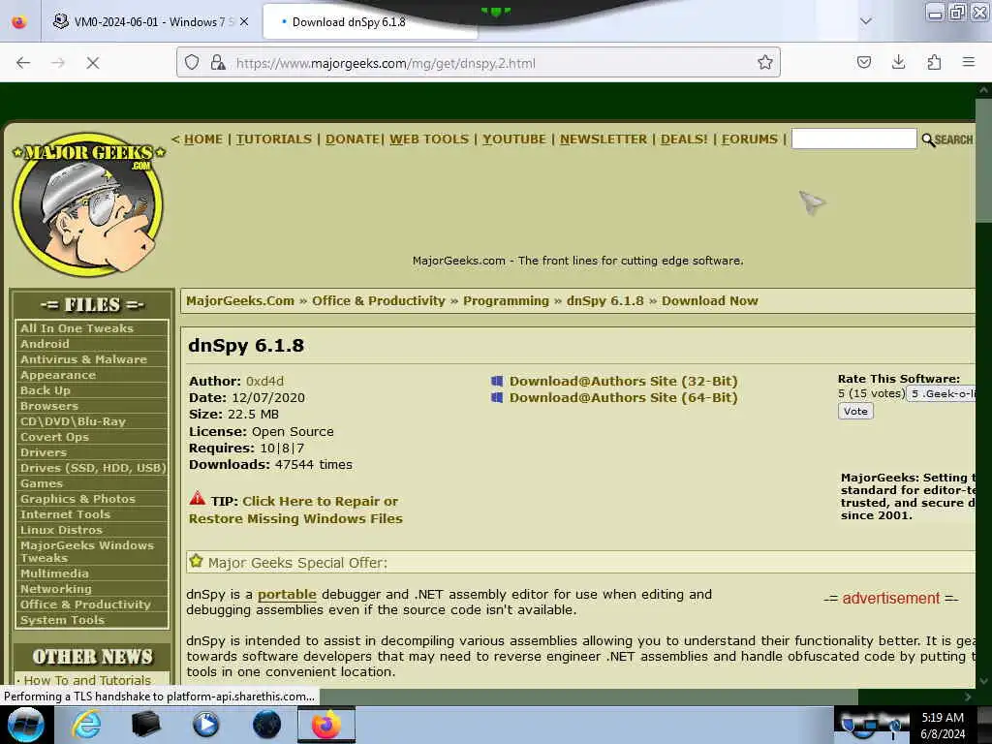Click inside the site search box

point(853,139)
